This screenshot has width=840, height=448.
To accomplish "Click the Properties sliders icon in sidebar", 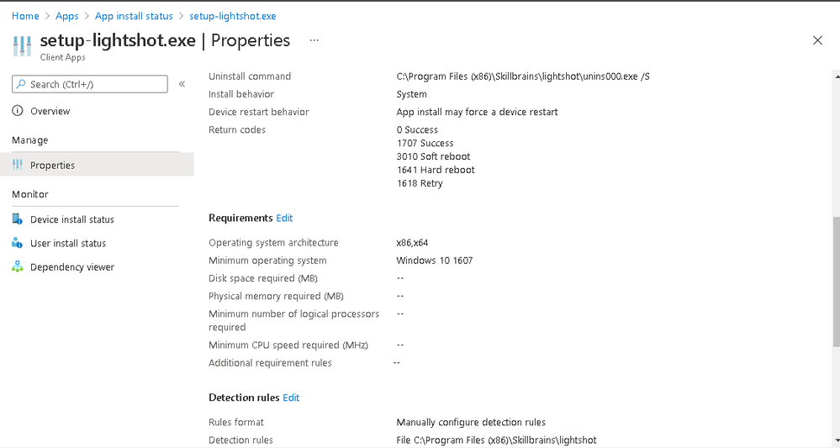I will tap(18, 166).
